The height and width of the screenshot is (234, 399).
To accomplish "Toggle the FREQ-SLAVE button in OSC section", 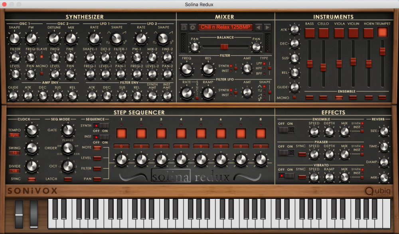I will coord(41,57).
